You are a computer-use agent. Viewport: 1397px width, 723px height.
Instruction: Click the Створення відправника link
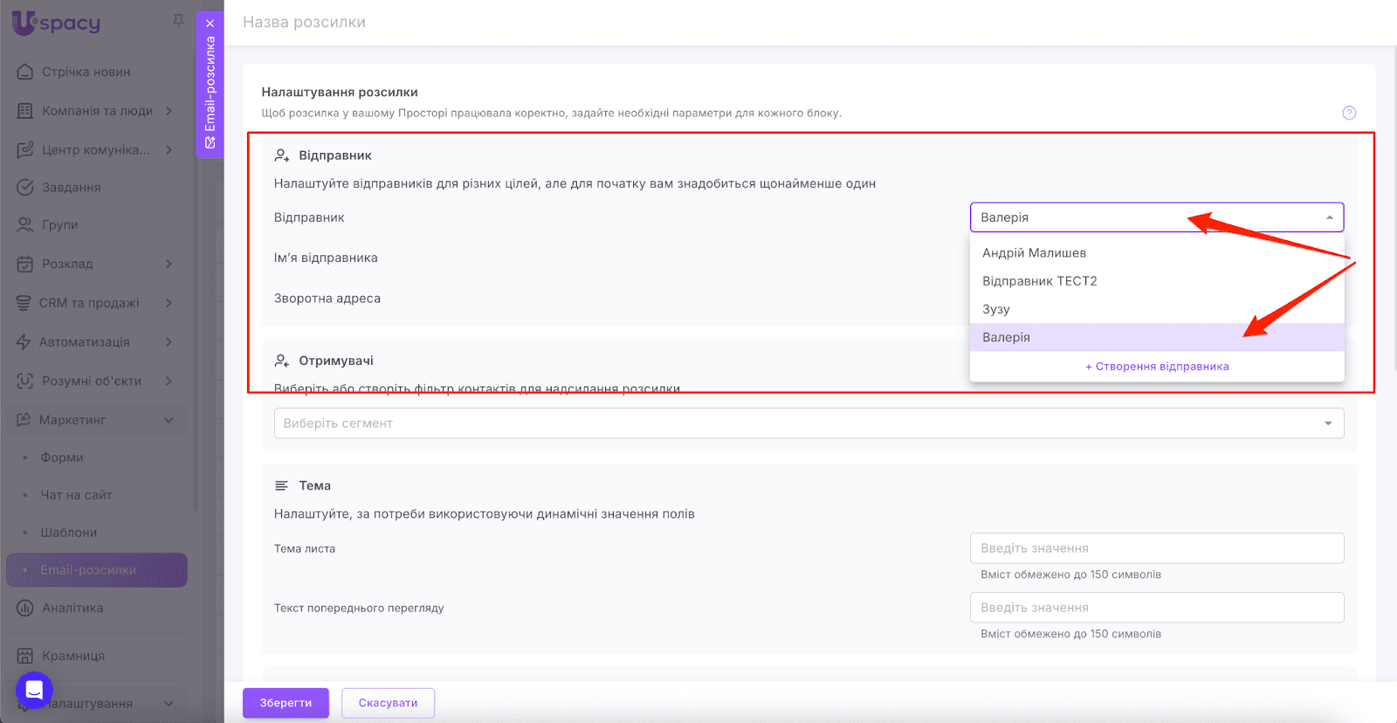point(1157,367)
